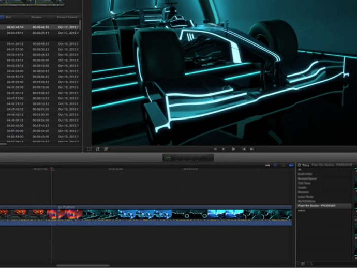Click the timeline playhead marker

coord(52,169)
